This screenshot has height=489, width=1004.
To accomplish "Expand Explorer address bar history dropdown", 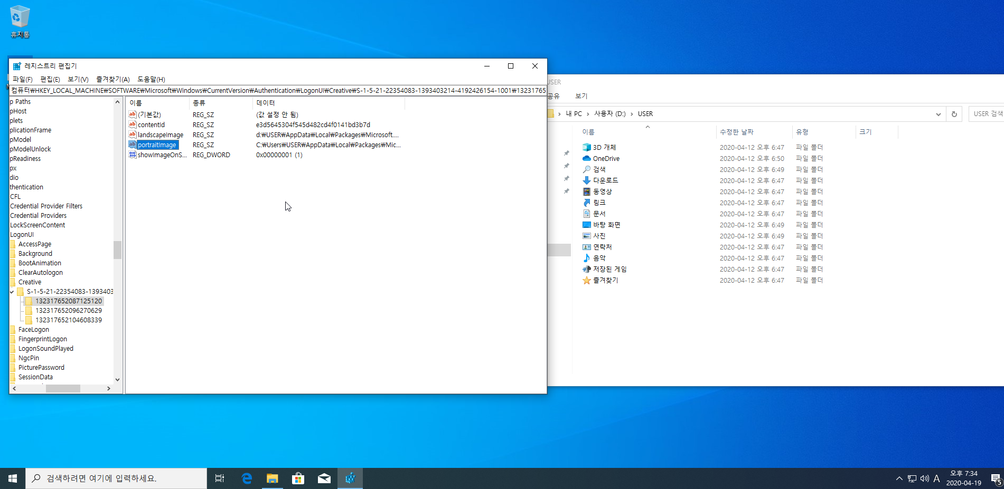I will [x=938, y=114].
